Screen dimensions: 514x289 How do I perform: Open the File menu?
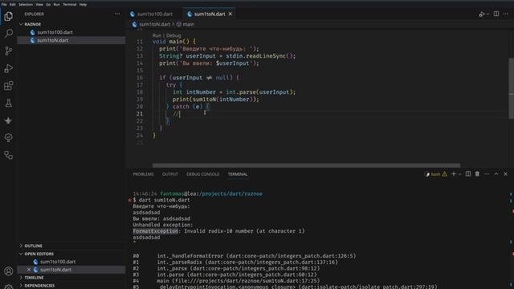tap(4, 5)
